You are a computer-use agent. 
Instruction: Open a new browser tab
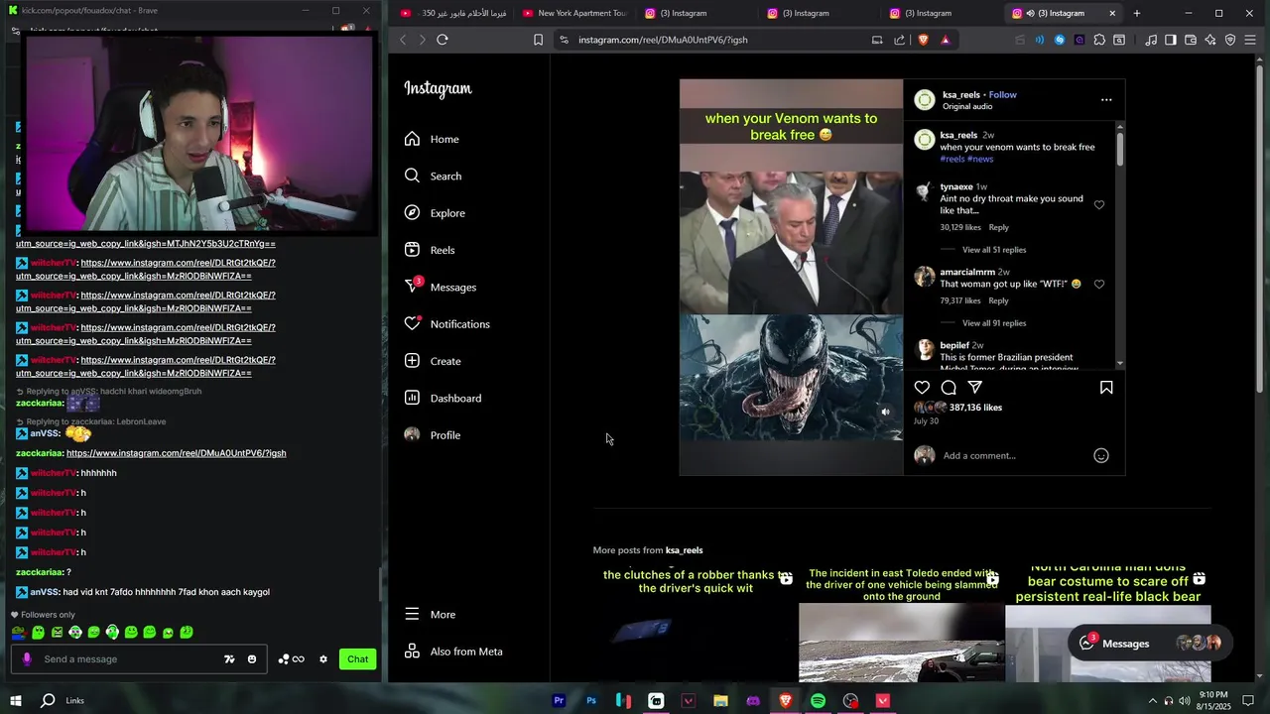(x=1137, y=13)
